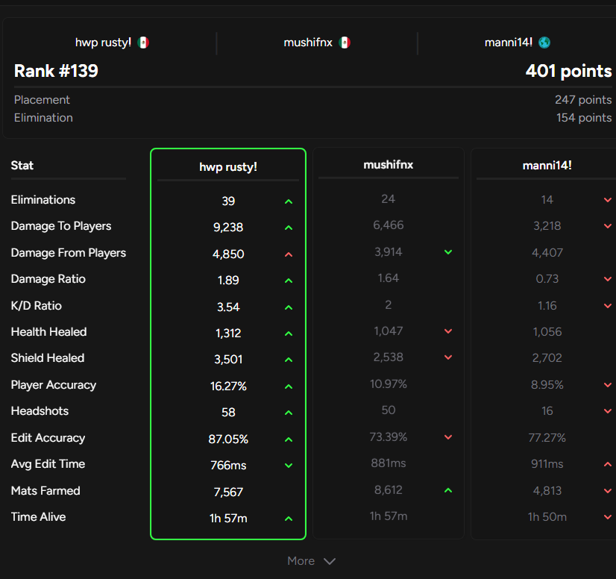Image resolution: width=616 pixels, height=579 pixels.
Task: Click manni14! damage from players 4,407
Action: coord(547,253)
